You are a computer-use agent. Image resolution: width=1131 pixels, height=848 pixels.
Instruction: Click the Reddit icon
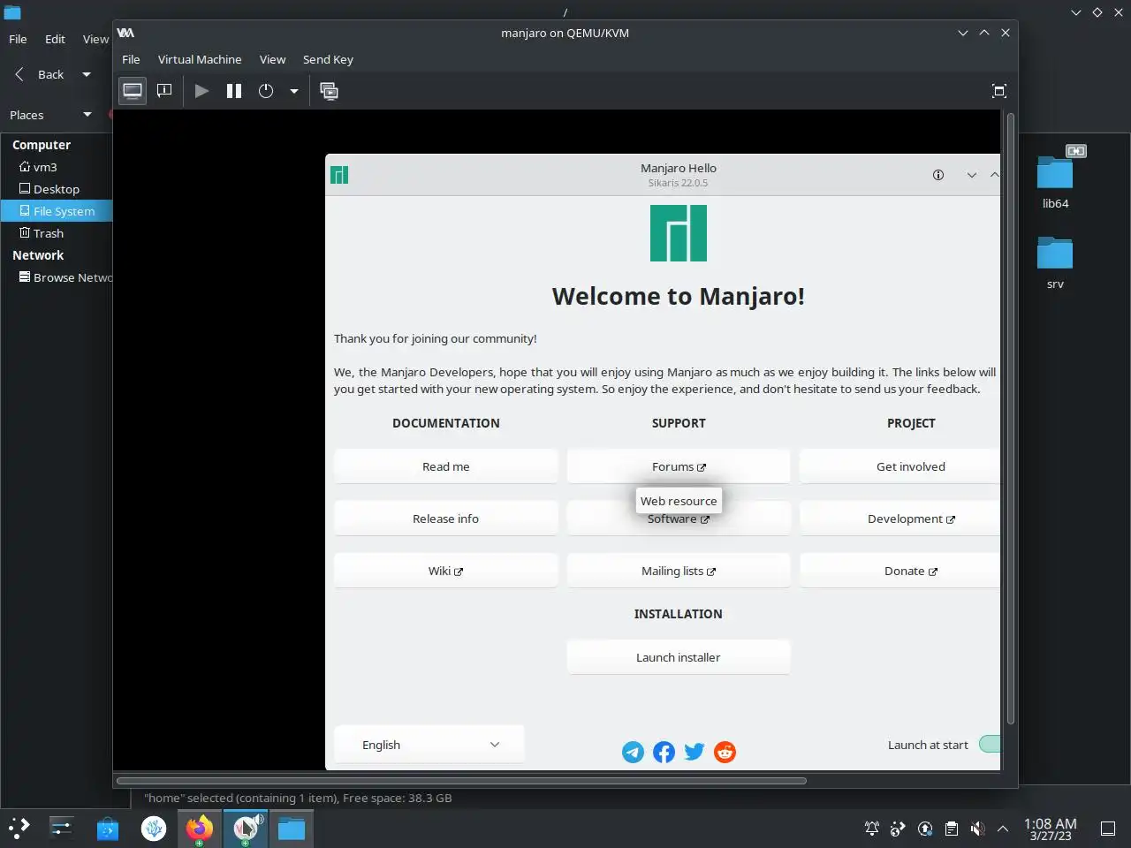pos(725,752)
